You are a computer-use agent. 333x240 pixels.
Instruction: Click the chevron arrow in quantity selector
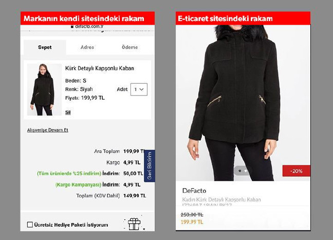142,89
